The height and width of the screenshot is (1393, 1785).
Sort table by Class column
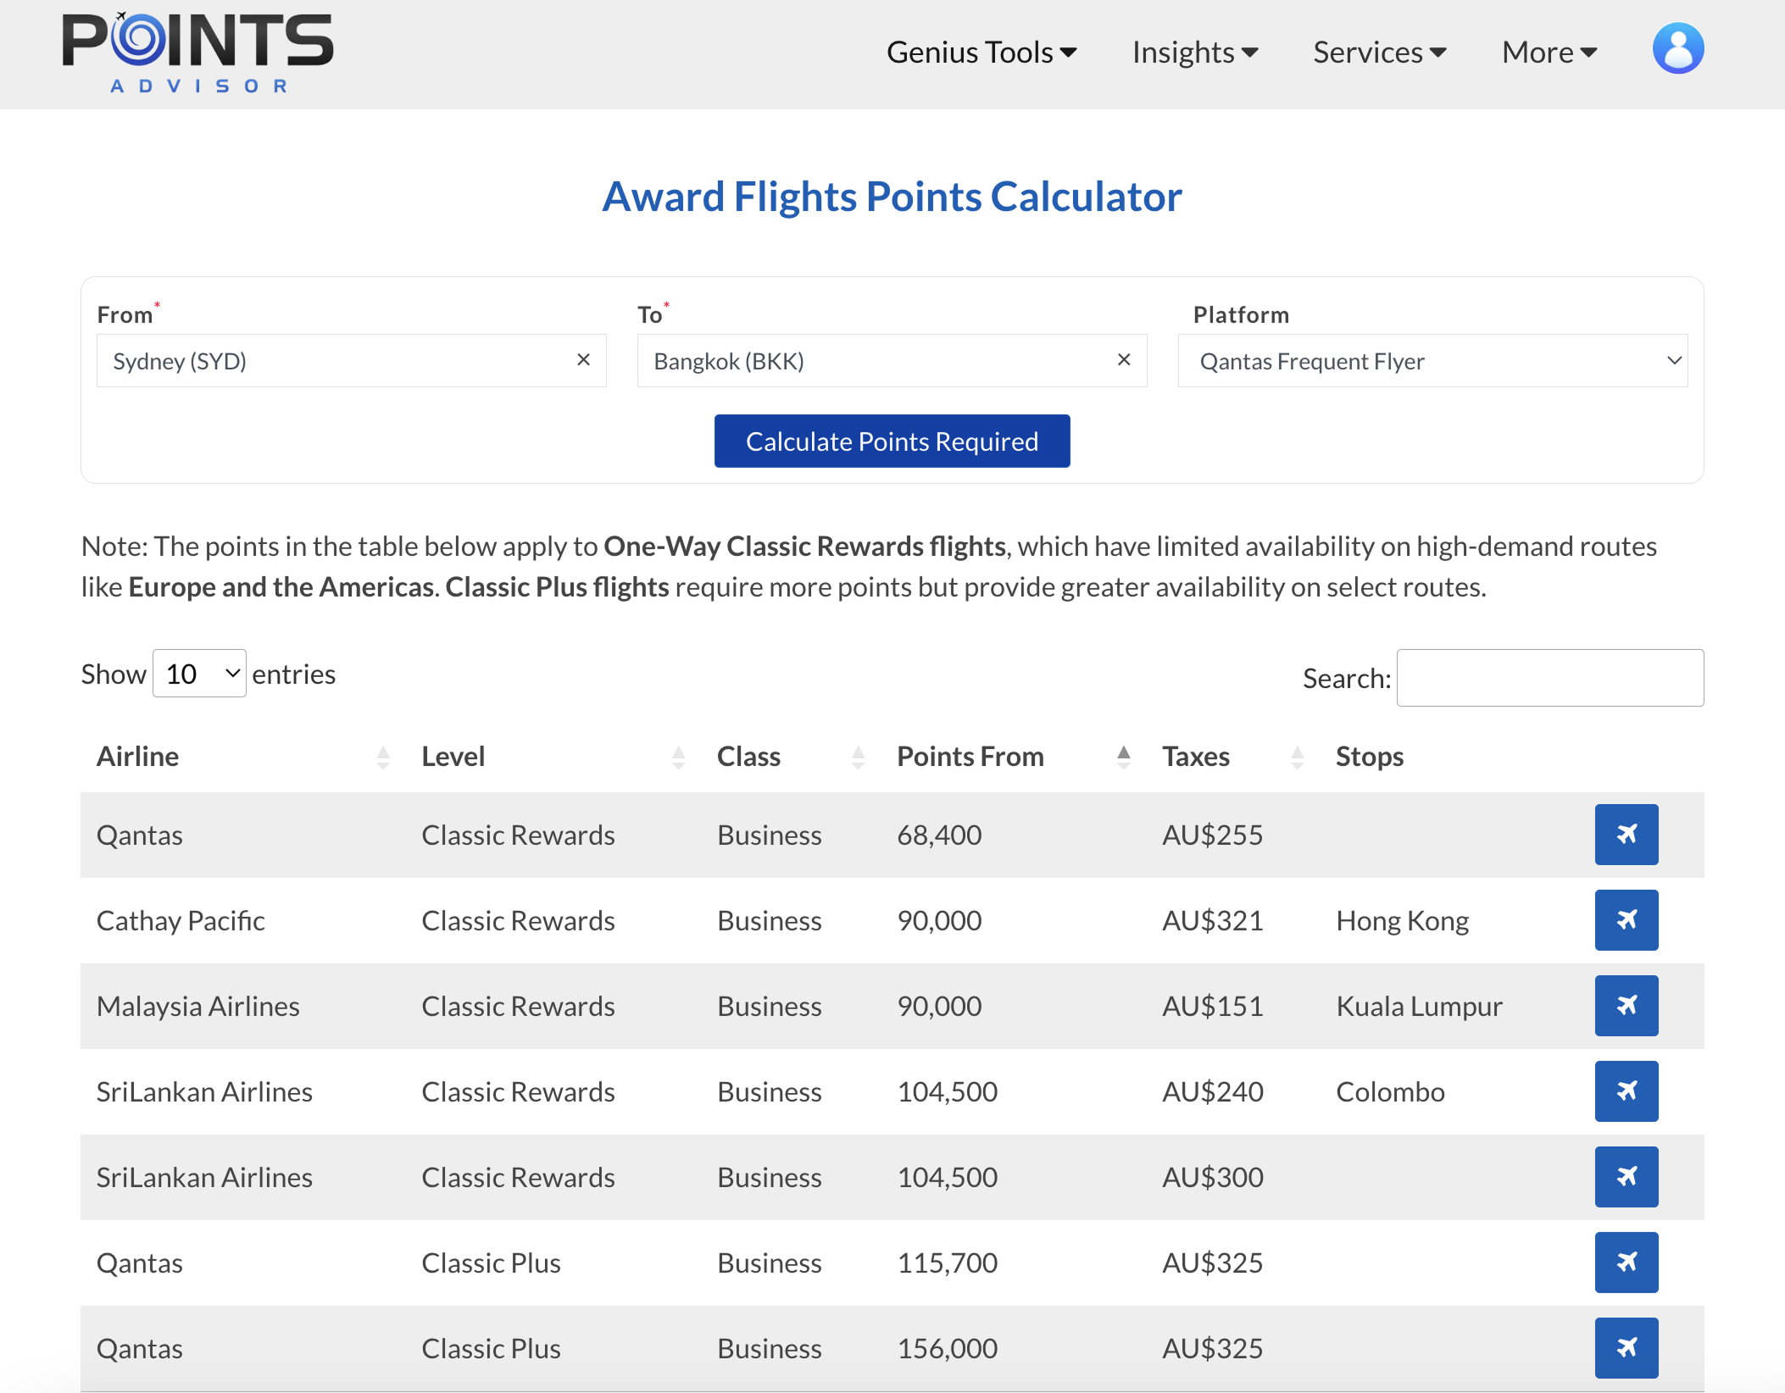point(791,757)
